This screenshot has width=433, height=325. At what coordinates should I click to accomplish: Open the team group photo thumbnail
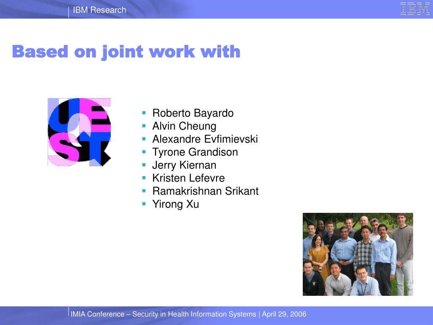tap(358, 254)
